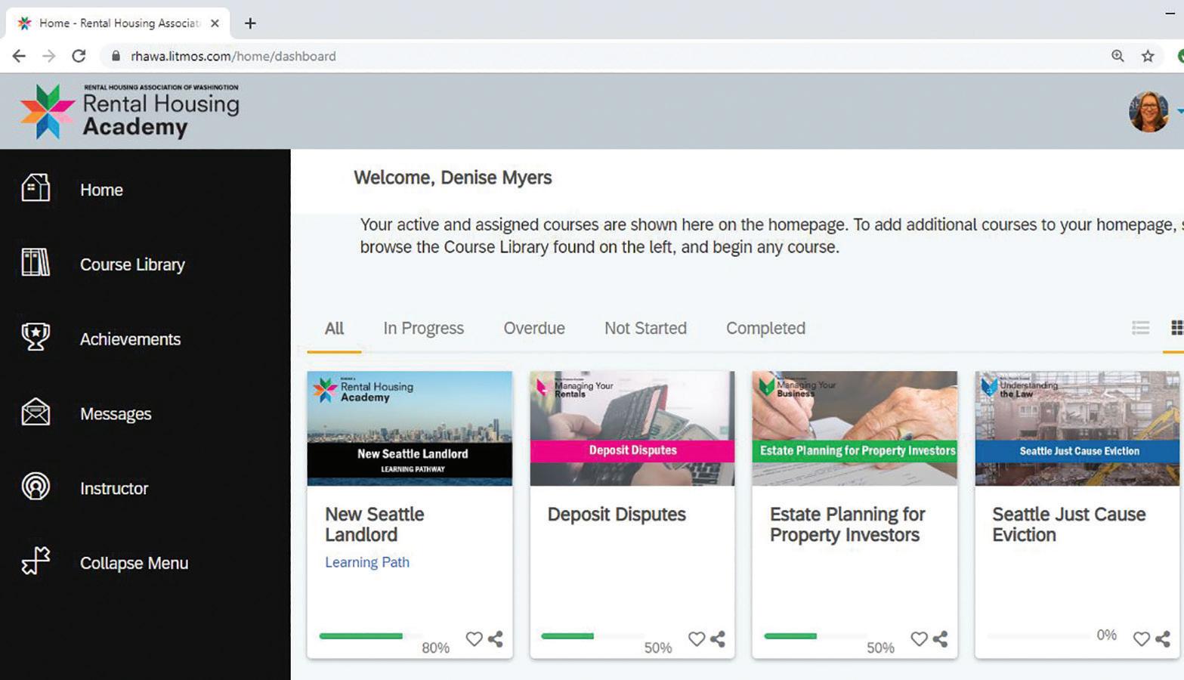
Task: Click the Instructor broadcast icon
Action: (x=36, y=487)
